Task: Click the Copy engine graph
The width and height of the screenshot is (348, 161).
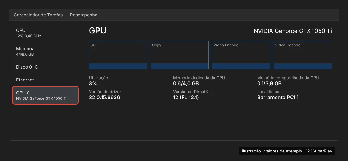Action: (x=180, y=55)
